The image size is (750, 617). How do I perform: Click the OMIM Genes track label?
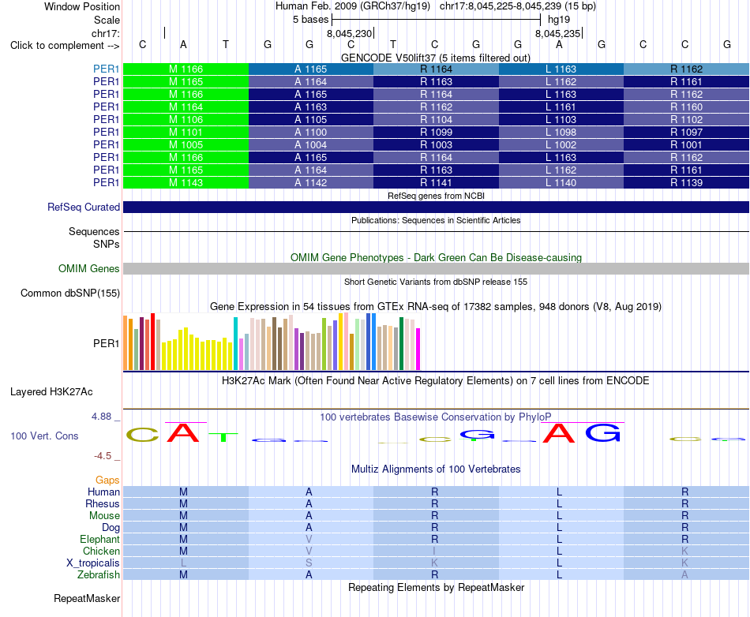pos(88,268)
